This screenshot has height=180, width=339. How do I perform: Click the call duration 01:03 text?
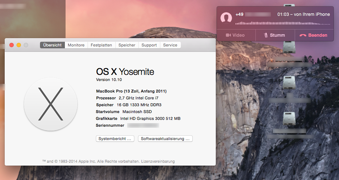point(283,14)
